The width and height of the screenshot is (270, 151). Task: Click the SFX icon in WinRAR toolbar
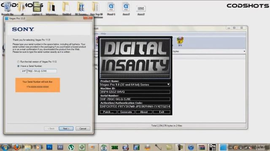coord(180,42)
